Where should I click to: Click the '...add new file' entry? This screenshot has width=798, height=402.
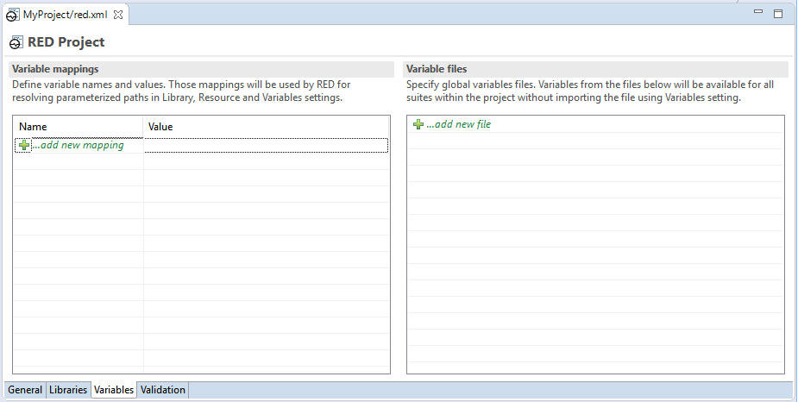coord(459,124)
